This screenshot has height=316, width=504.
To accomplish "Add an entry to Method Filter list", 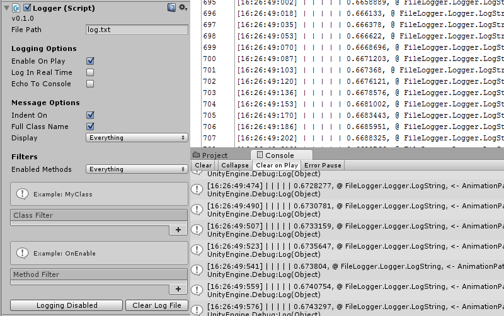I will point(178,289).
